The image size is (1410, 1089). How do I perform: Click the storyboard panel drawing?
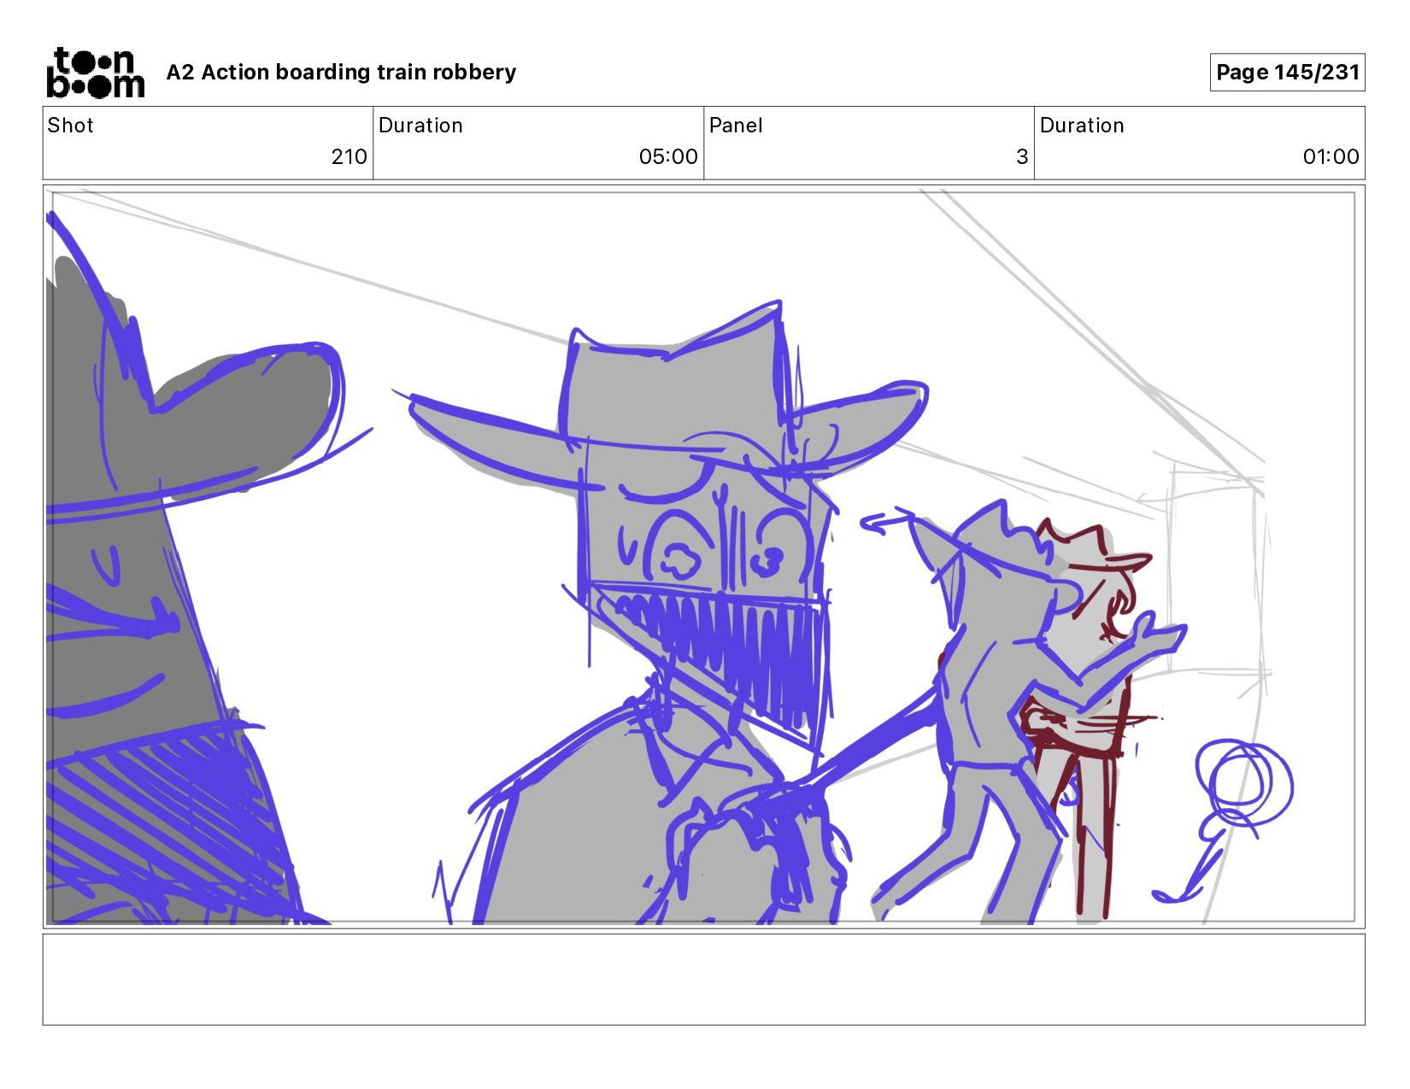(703, 557)
